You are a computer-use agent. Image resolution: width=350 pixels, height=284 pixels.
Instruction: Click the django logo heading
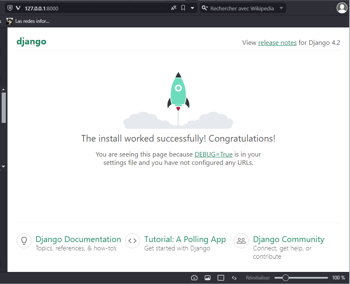pyautogui.click(x=32, y=42)
